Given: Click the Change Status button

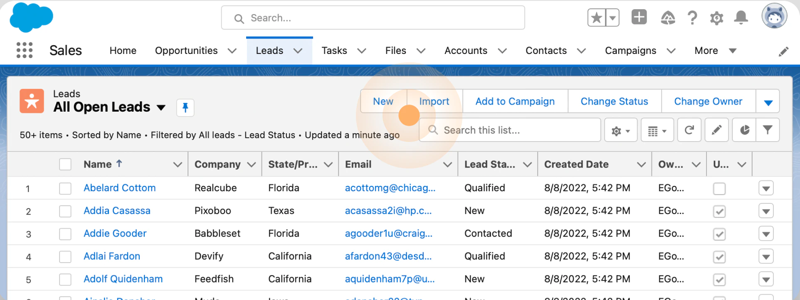Looking at the screenshot, I should pyautogui.click(x=615, y=101).
